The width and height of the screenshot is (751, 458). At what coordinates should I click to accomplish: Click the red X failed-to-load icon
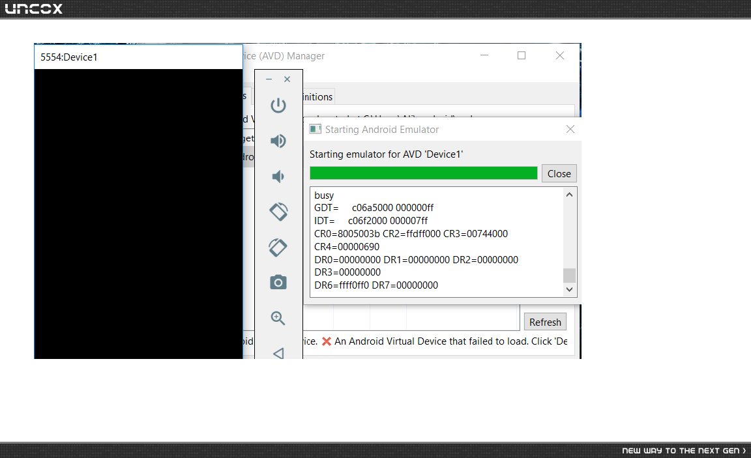tap(327, 341)
